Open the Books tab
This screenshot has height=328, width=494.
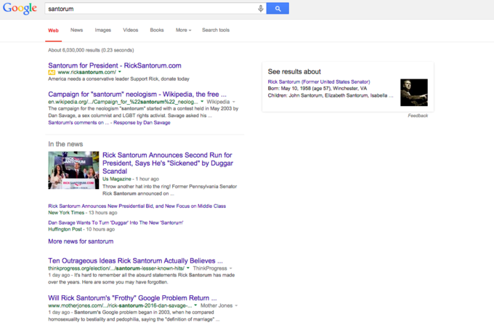[157, 30]
